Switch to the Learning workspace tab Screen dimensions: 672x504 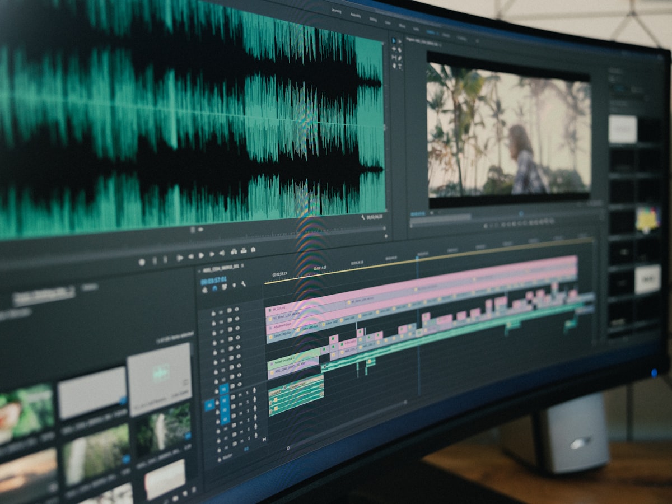(337, 11)
